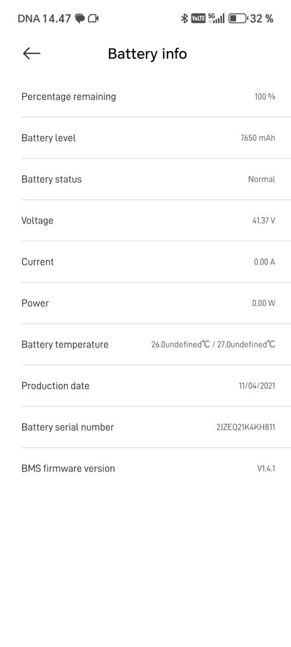The width and height of the screenshot is (291, 647).
Task: Tap the Bluetooth status icon
Action: click(x=184, y=19)
